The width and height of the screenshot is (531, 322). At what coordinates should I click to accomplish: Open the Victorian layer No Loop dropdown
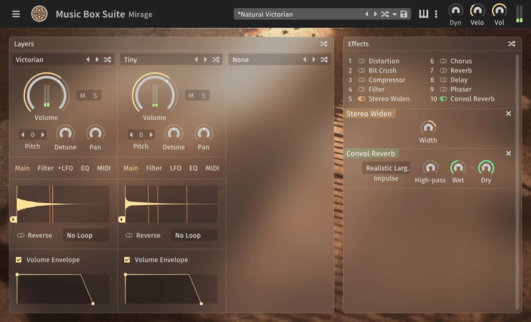86,235
